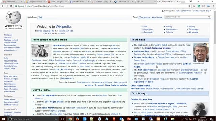Open the Technology portal link

pos(193,29)
